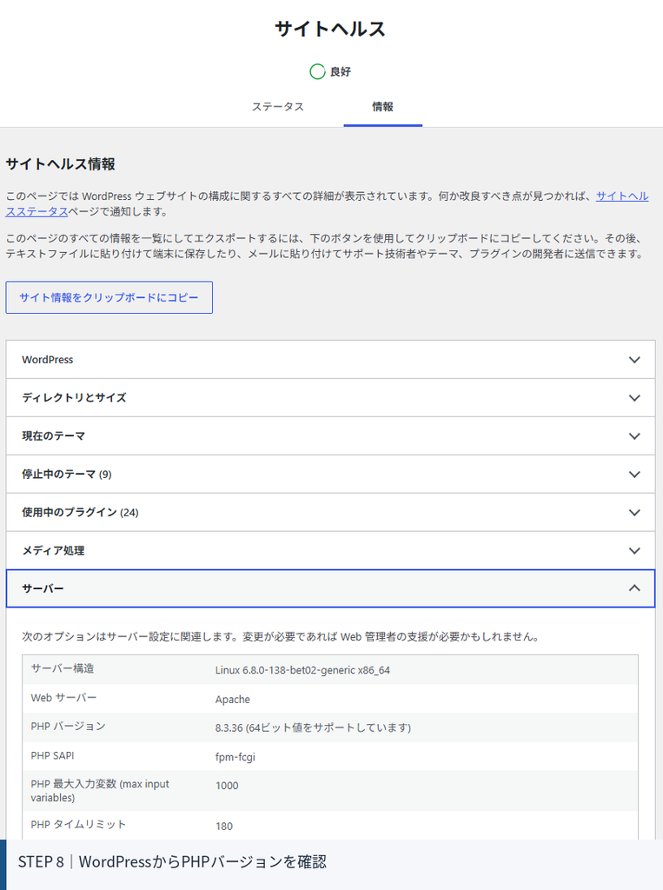Expand メディア処理 section
The height and width of the screenshot is (890, 663).
(330, 550)
